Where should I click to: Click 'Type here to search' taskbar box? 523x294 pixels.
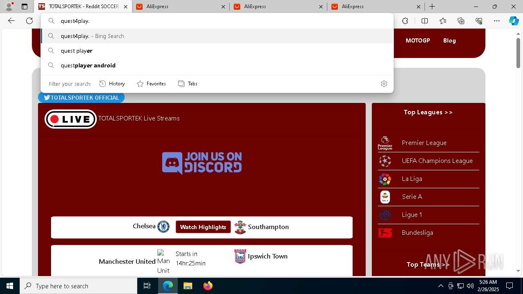point(78,286)
